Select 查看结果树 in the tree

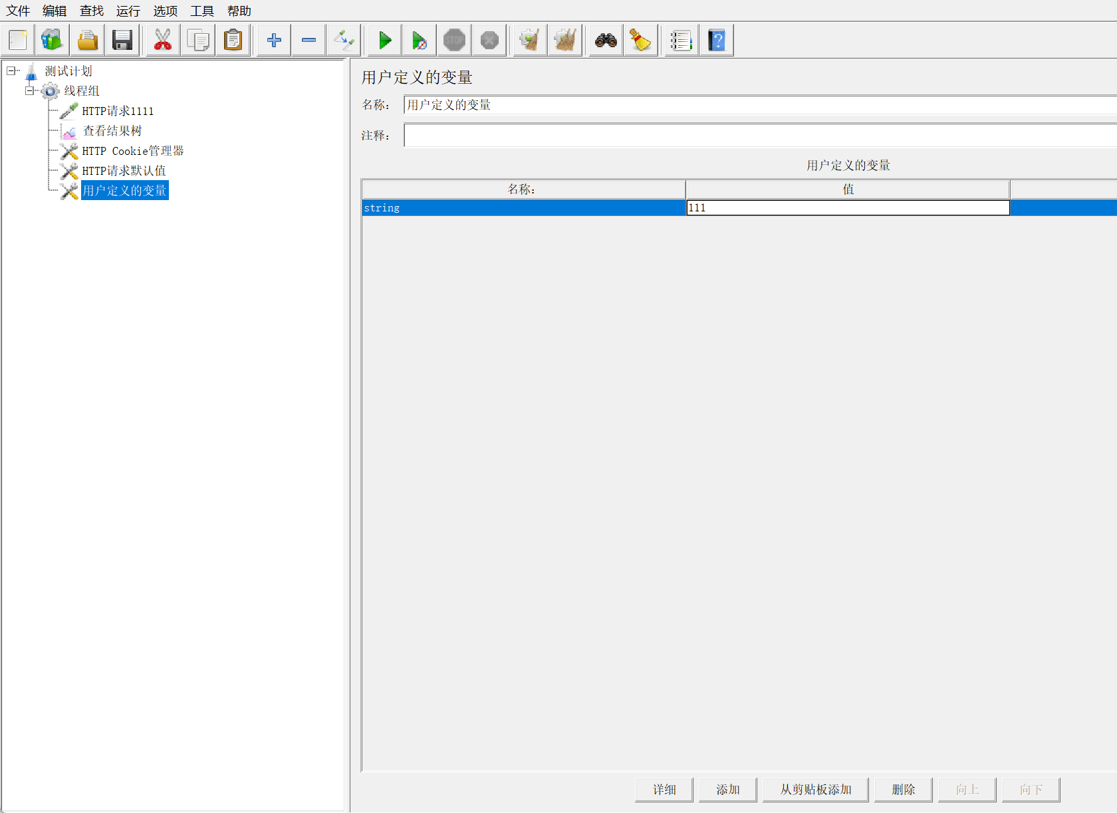(x=112, y=131)
